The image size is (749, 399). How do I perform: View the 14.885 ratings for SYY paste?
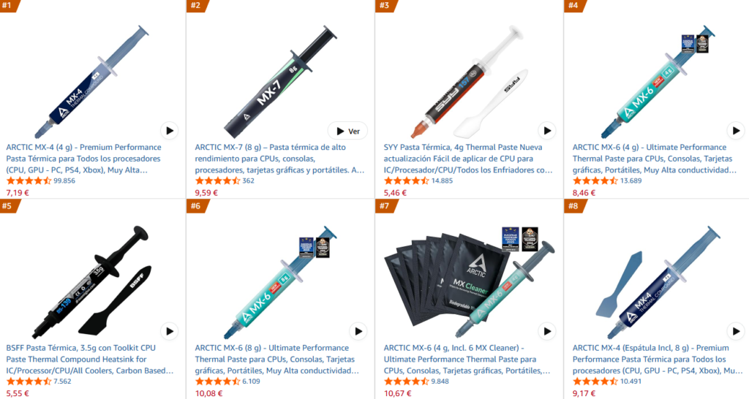442,180
